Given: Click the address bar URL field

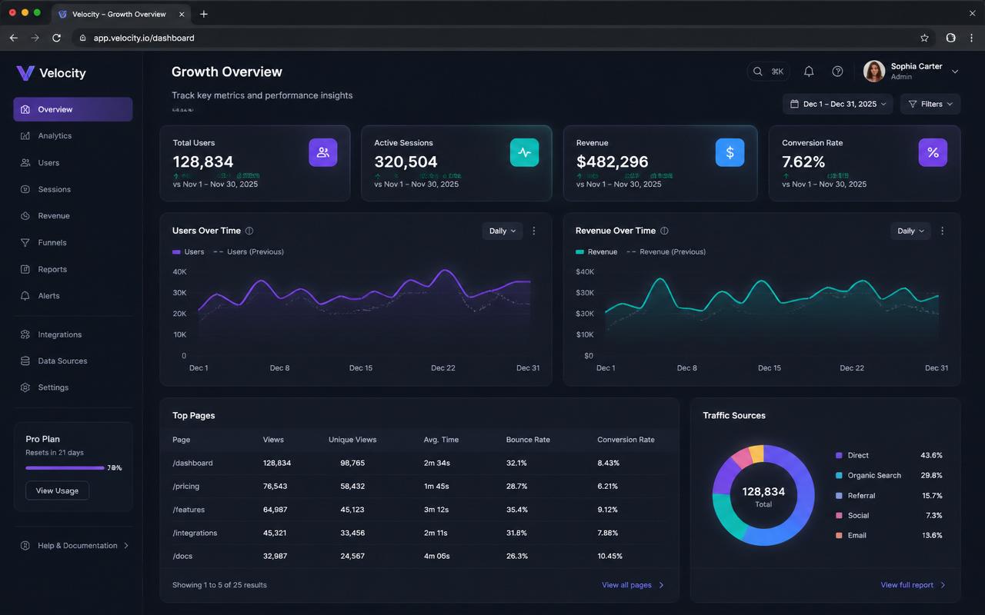Looking at the screenshot, I should (x=504, y=38).
